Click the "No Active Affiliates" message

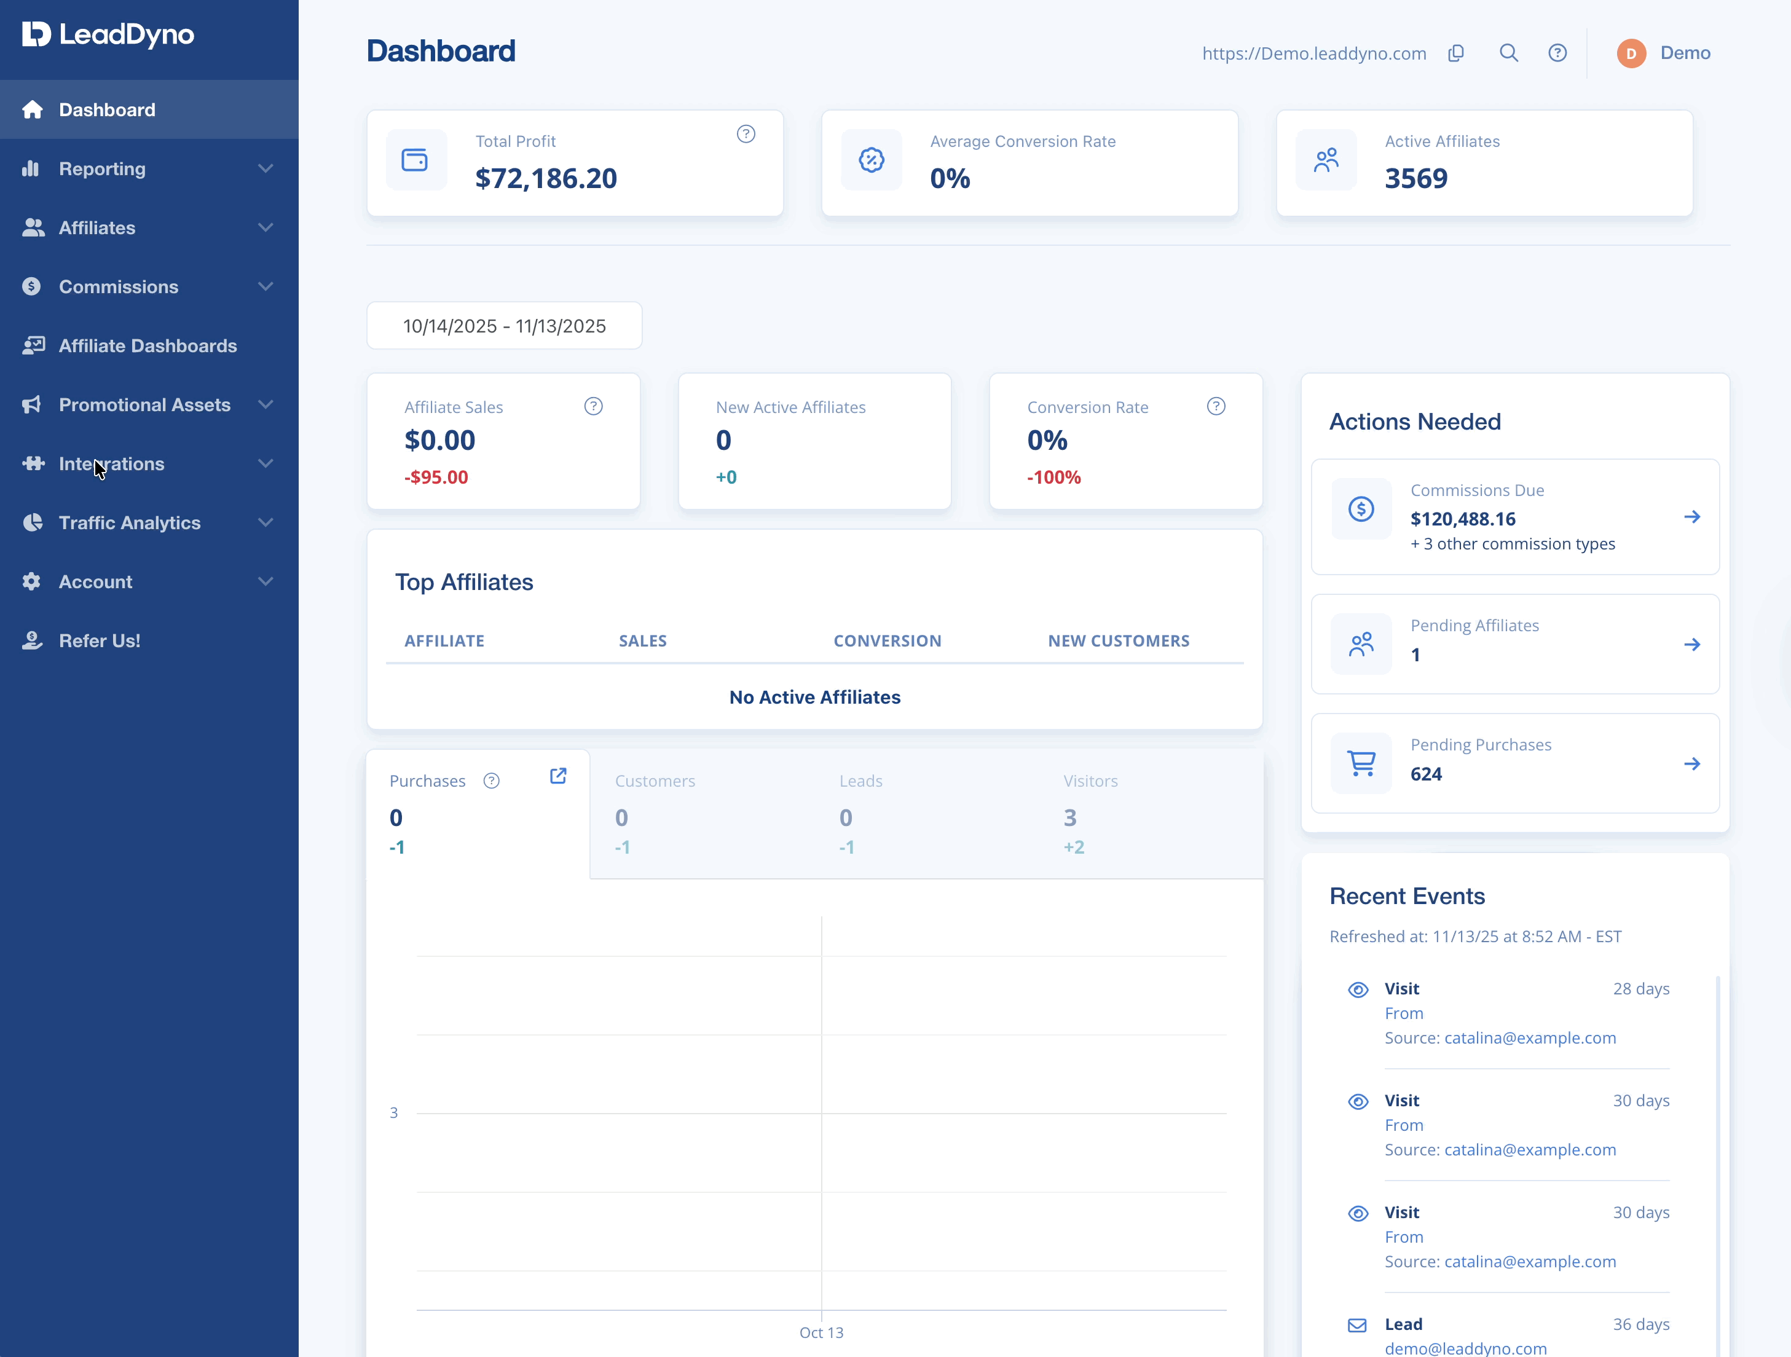tap(814, 697)
